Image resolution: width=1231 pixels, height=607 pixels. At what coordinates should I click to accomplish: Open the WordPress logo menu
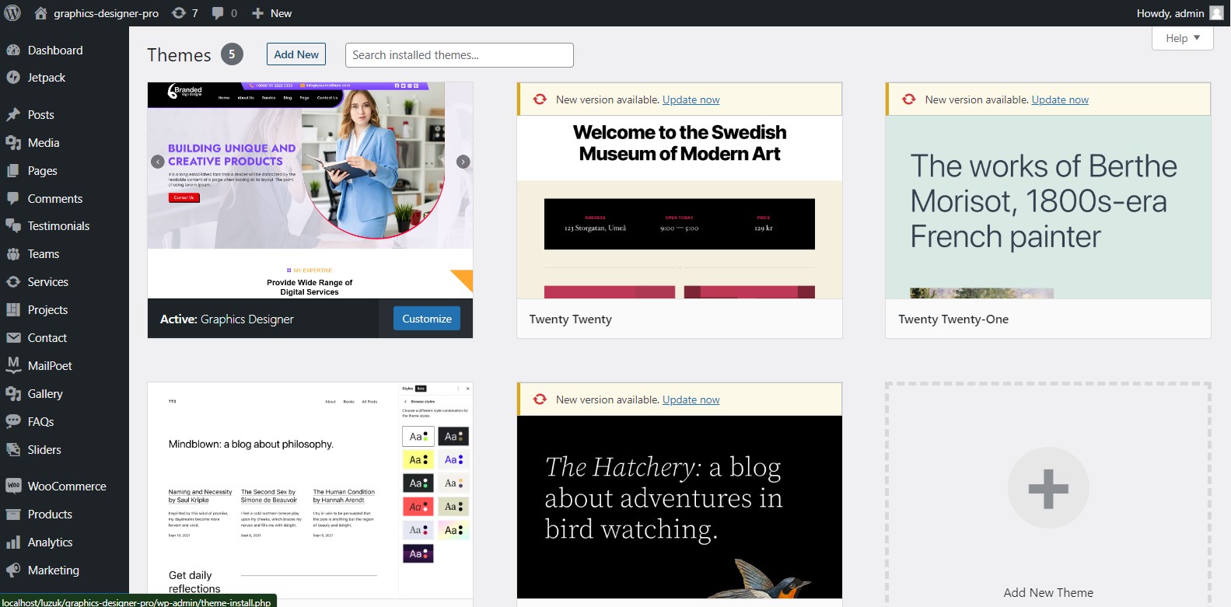click(x=12, y=13)
